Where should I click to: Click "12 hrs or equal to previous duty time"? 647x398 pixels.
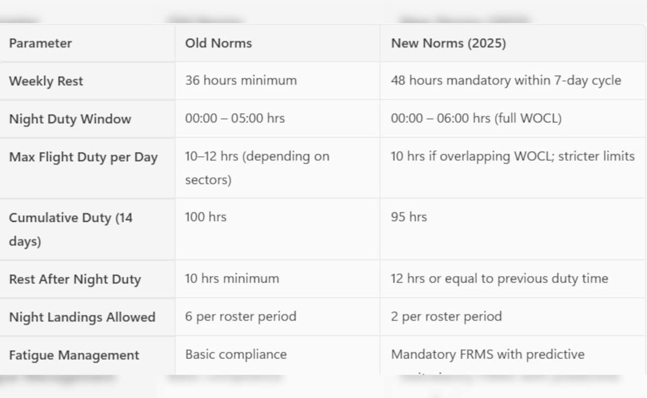point(499,279)
